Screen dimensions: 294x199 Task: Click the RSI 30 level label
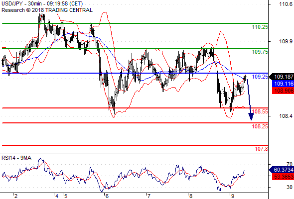tap(290, 187)
